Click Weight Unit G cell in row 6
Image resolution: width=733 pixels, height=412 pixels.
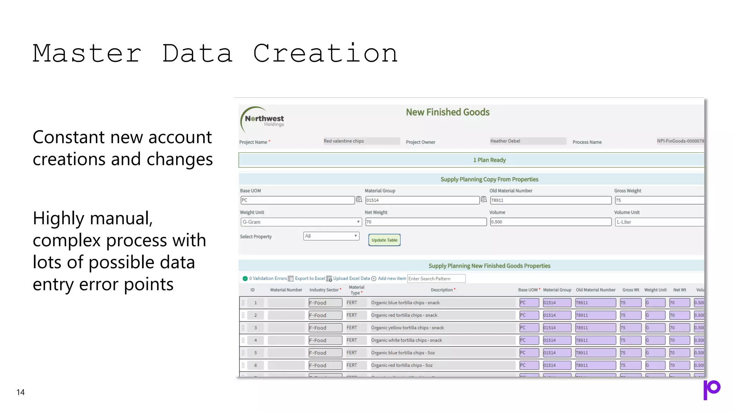(x=655, y=366)
